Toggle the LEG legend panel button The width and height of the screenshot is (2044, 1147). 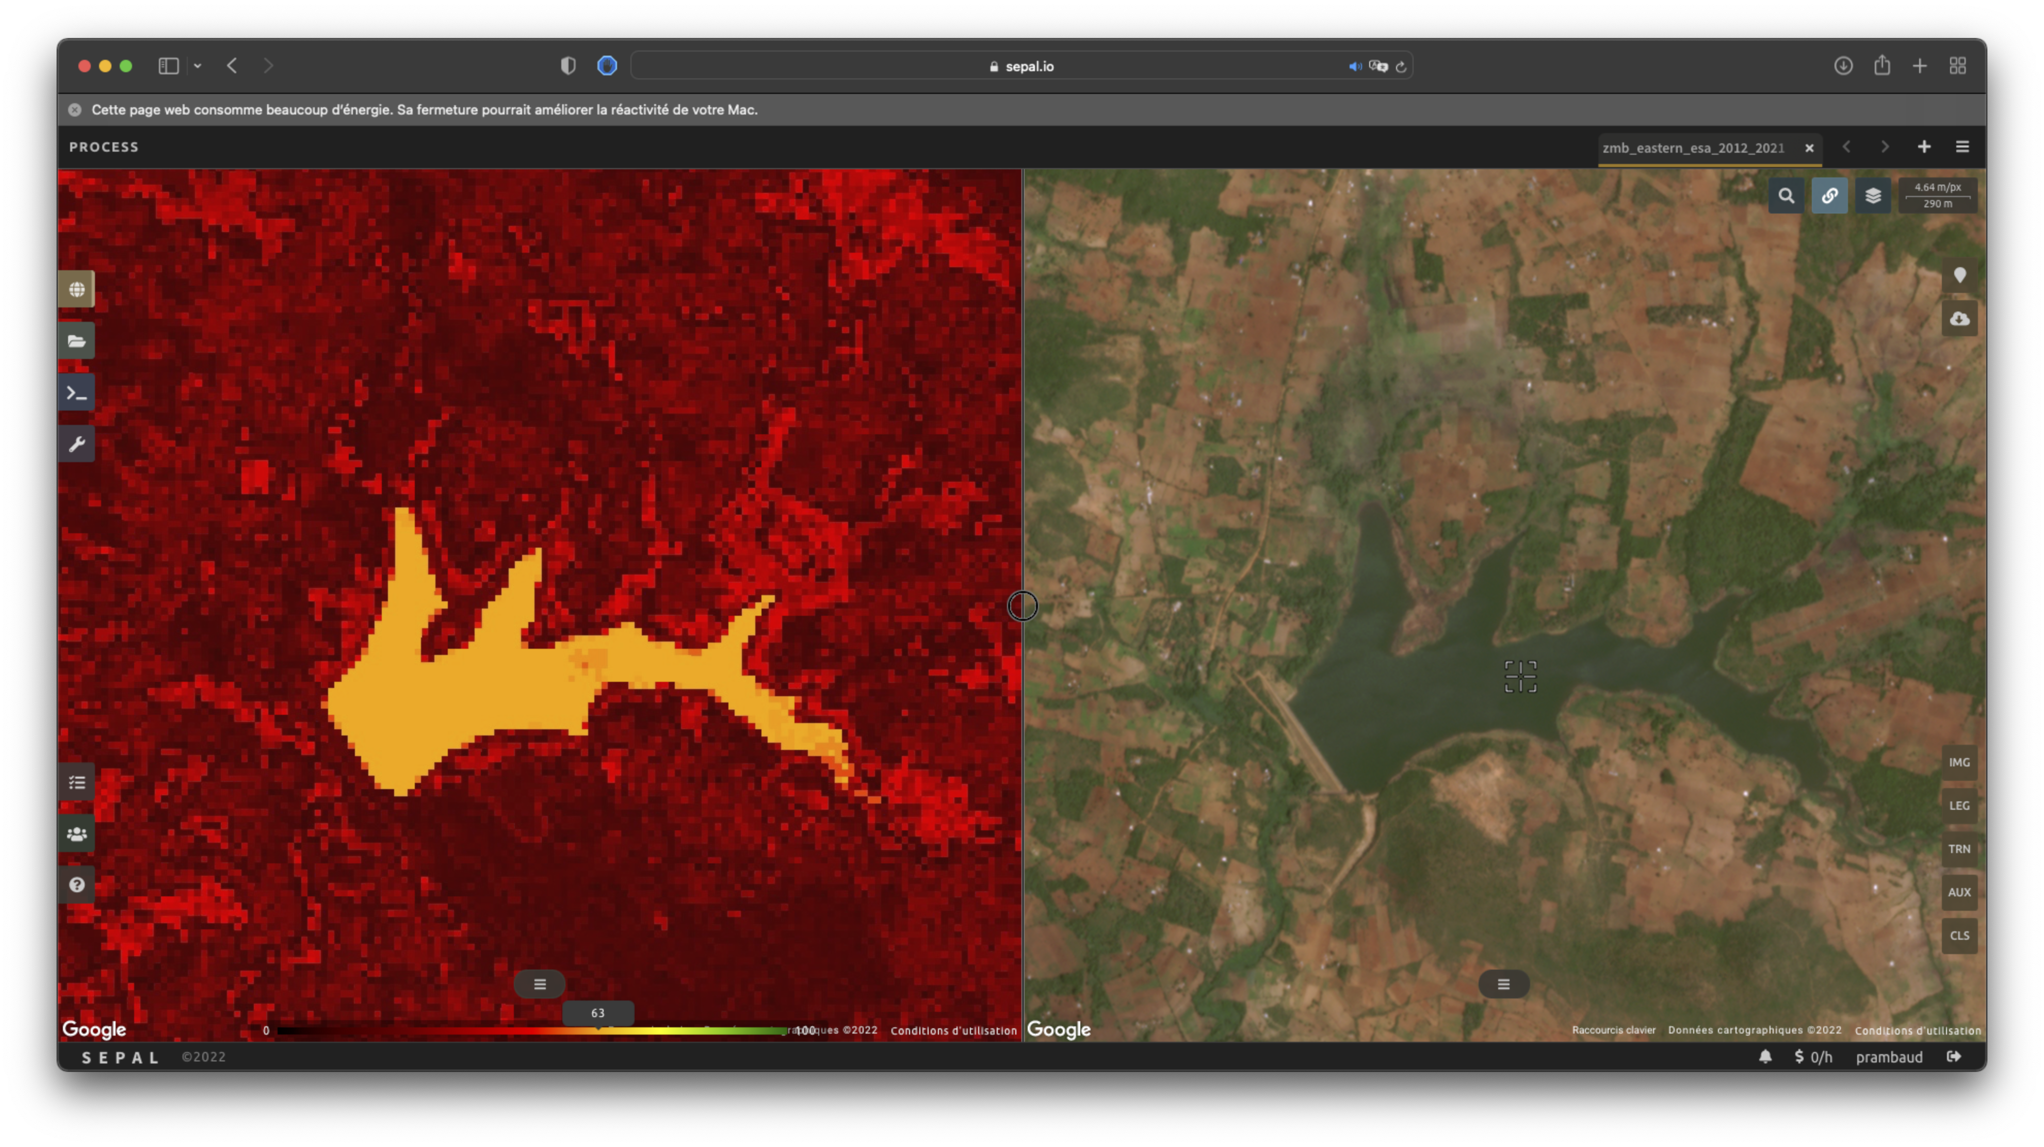click(1959, 806)
